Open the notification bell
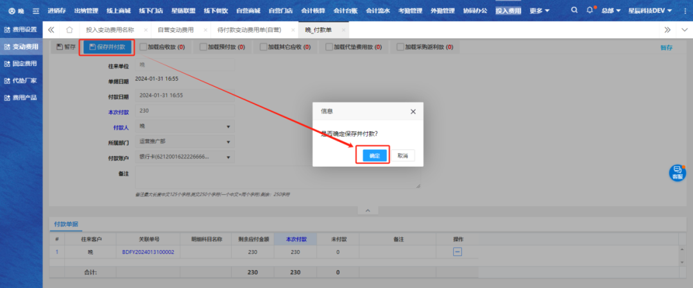This screenshot has height=288, width=693. [x=590, y=11]
